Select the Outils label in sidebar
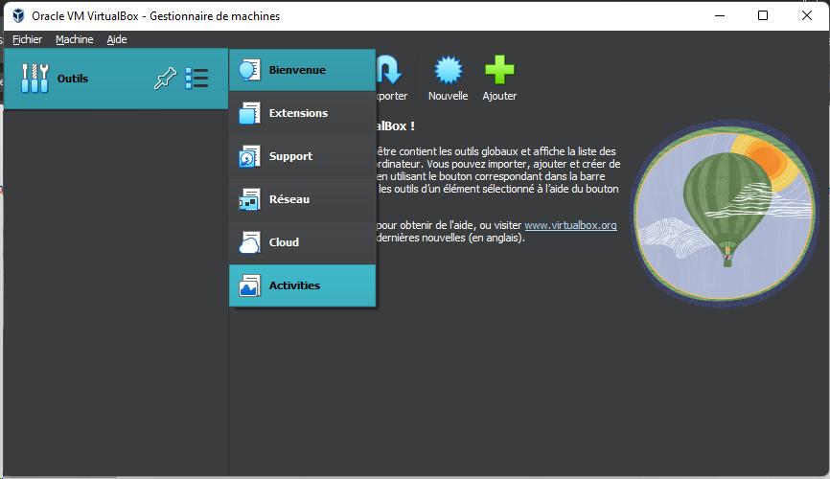830x479 pixels. pyautogui.click(x=73, y=79)
